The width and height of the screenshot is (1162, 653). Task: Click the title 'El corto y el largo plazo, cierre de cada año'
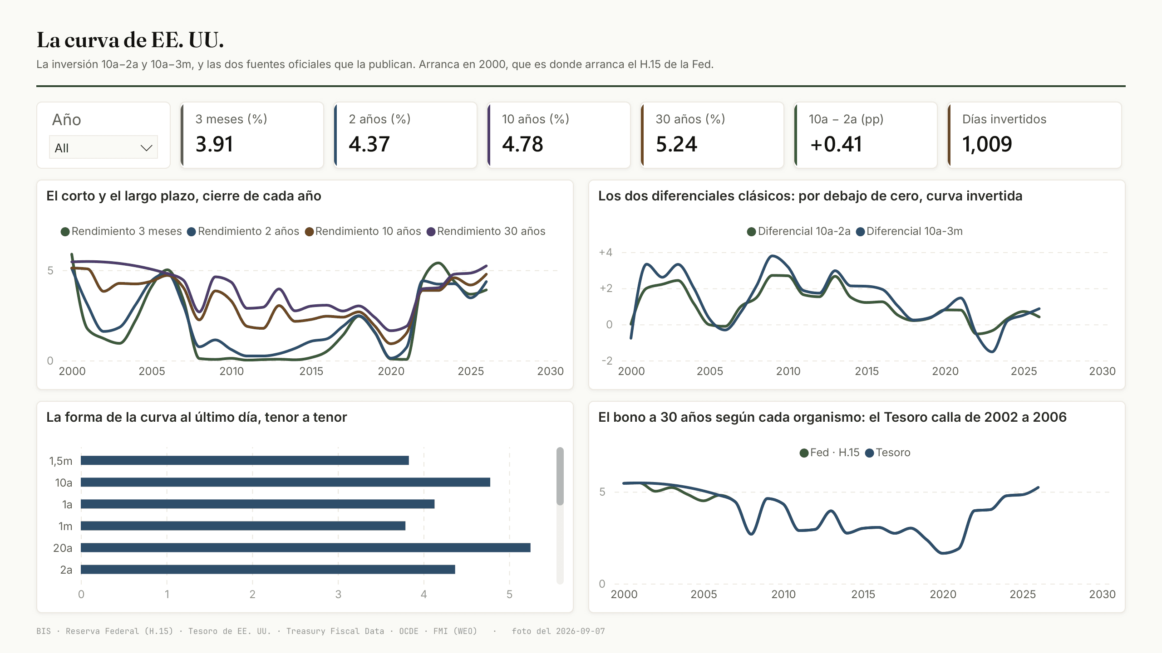click(x=184, y=196)
